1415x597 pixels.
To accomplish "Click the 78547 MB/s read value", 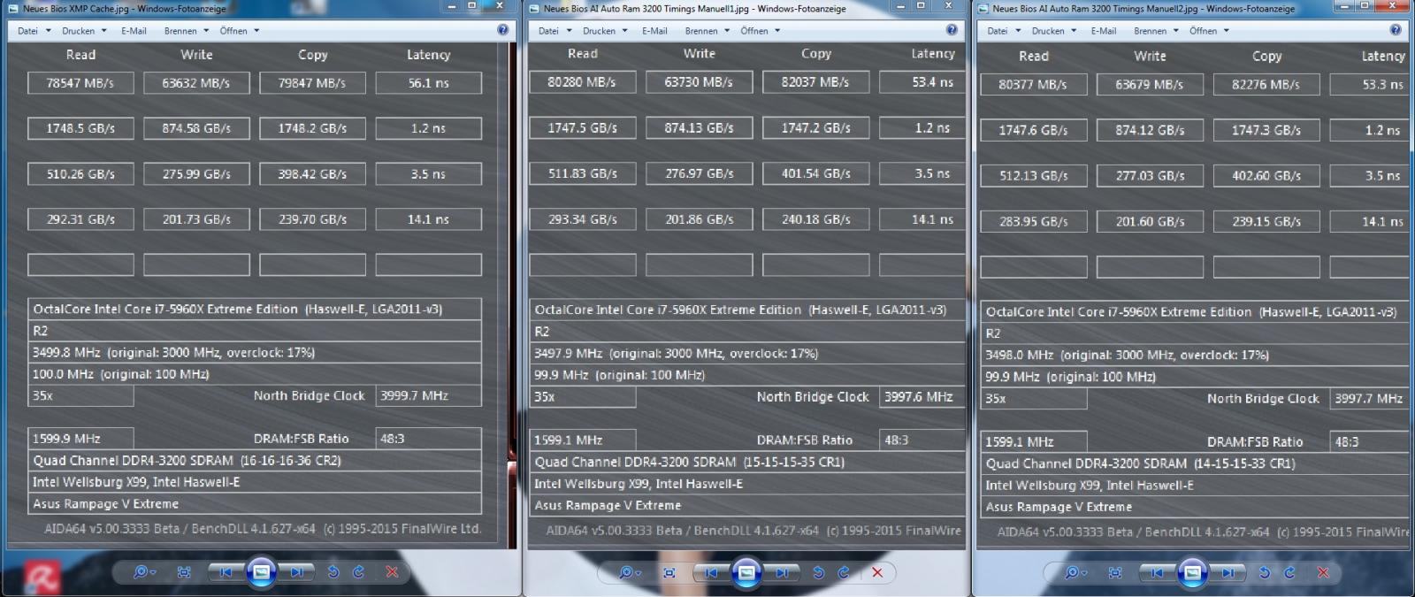I will click(80, 83).
